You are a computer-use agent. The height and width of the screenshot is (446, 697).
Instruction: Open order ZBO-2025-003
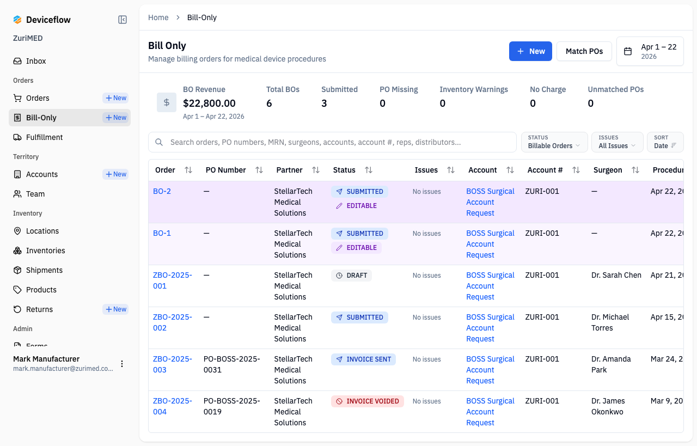(x=173, y=364)
